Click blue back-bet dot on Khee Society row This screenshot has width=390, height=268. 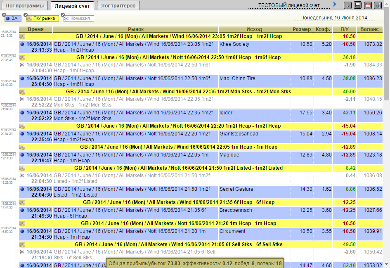(x=22, y=44)
